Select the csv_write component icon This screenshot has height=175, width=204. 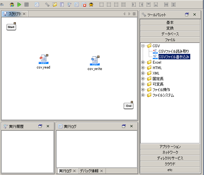click(x=95, y=61)
